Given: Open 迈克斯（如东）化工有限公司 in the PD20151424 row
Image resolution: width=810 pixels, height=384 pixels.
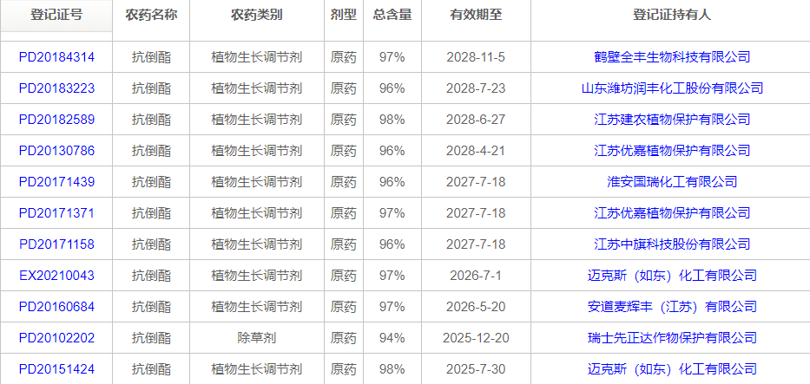Looking at the screenshot, I should (x=672, y=369).
